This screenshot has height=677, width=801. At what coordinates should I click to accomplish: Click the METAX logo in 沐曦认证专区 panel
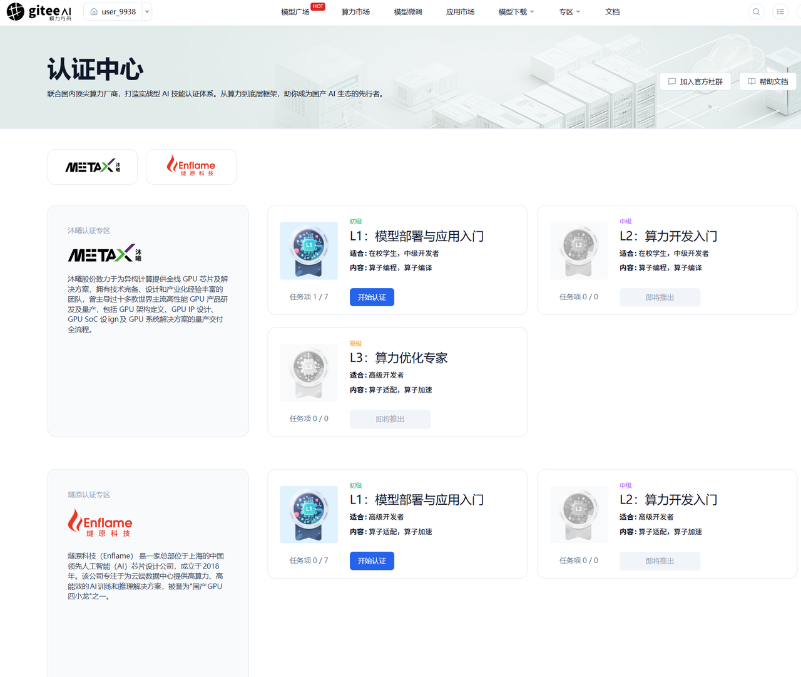coord(105,254)
